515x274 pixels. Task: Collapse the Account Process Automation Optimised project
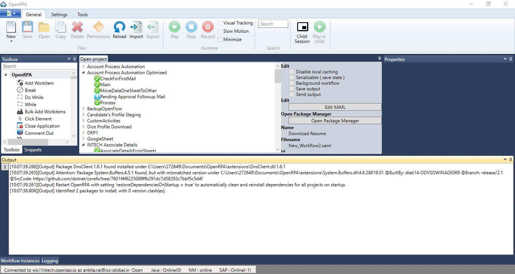point(84,73)
